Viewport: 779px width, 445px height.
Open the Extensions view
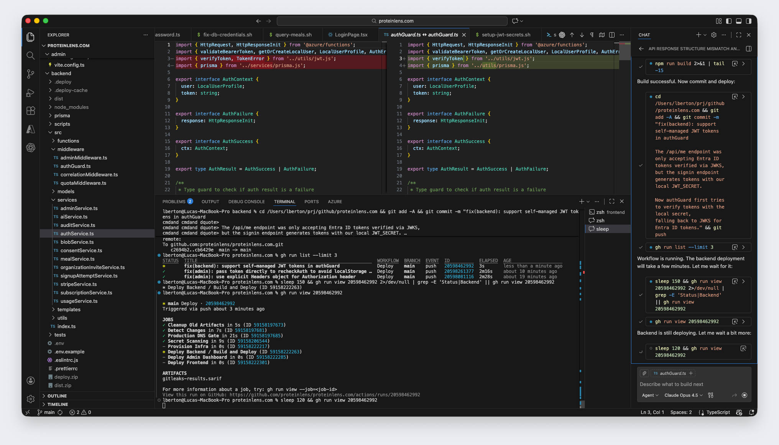click(31, 111)
